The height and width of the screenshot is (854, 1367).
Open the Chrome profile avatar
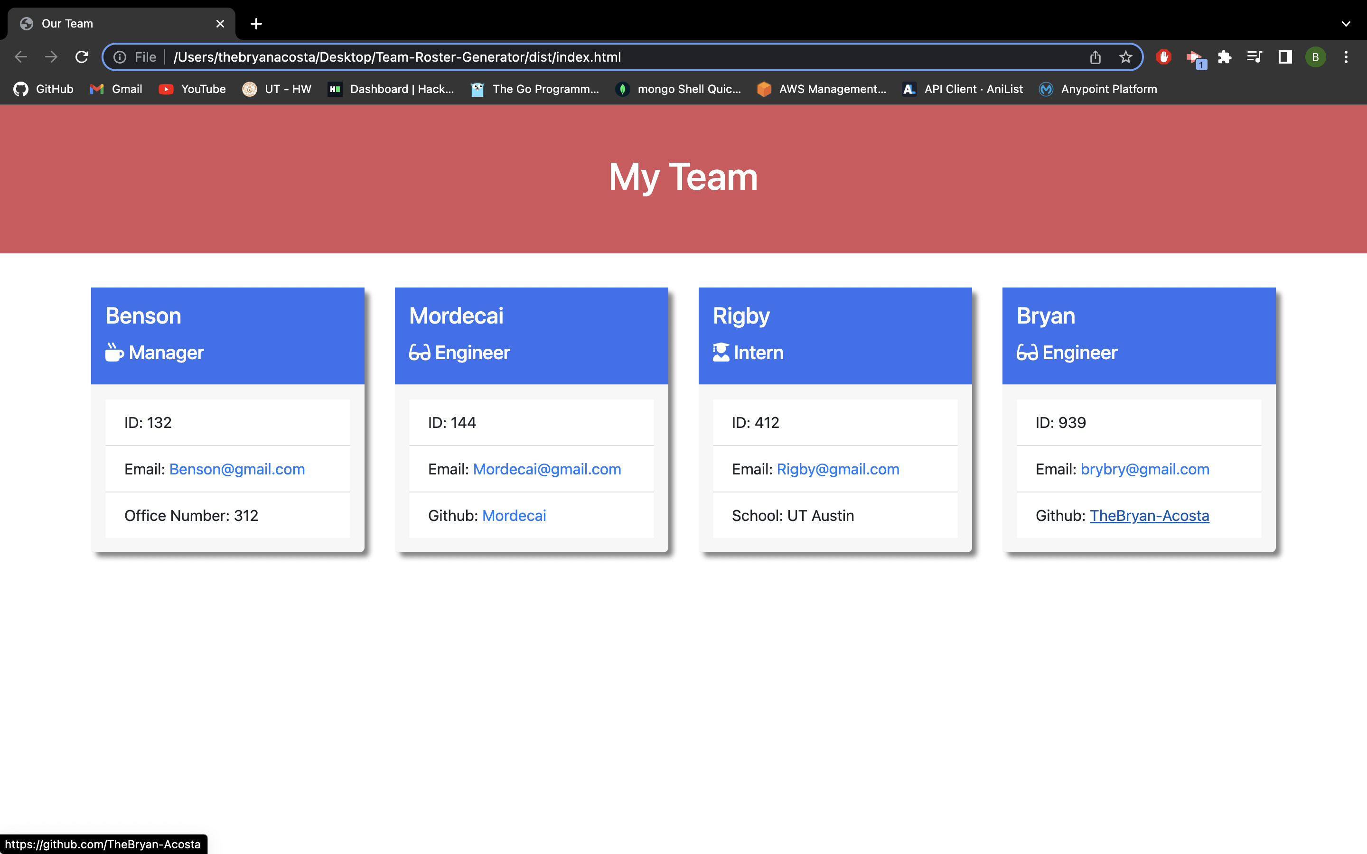pyautogui.click(x=1315, y=56)
